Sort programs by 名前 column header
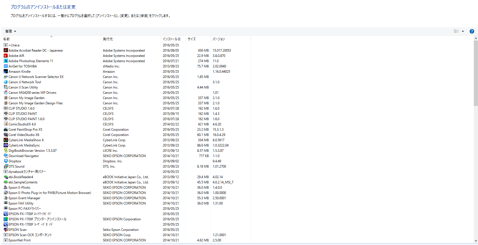The image size is (478, 245). pyautogui.click(x=52, y=39)
